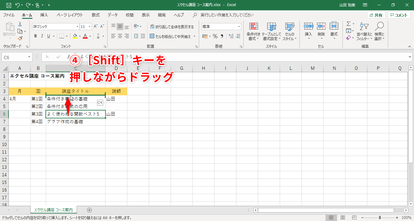Click the increase font size icon
414x221 pixels.
[x=96, y=26]
